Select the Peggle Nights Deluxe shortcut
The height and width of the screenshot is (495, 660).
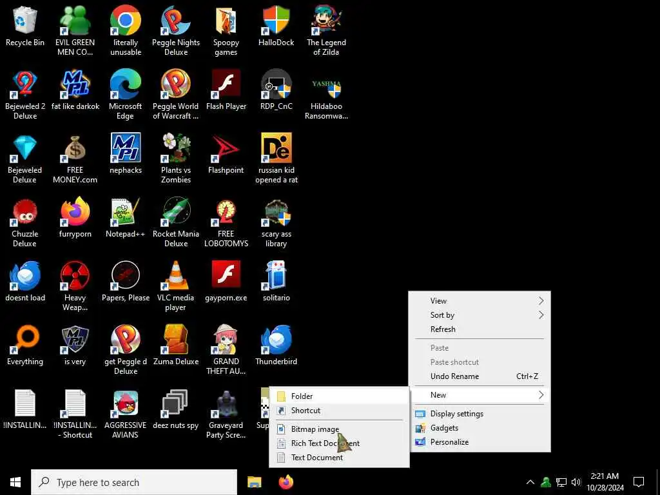[x=176, y=32]
